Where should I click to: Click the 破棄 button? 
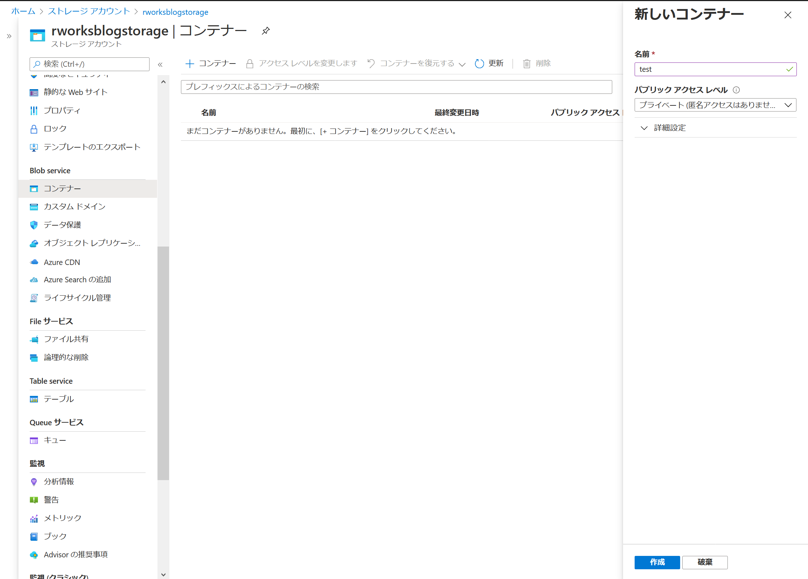point(705,562)
